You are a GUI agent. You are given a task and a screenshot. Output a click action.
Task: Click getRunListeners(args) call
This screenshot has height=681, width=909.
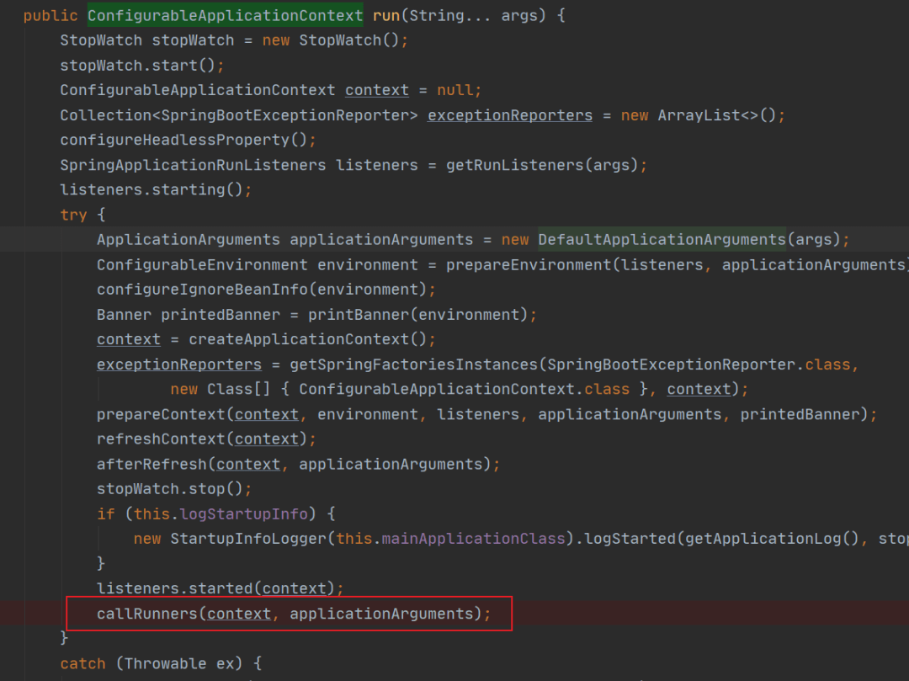point(542,165)
